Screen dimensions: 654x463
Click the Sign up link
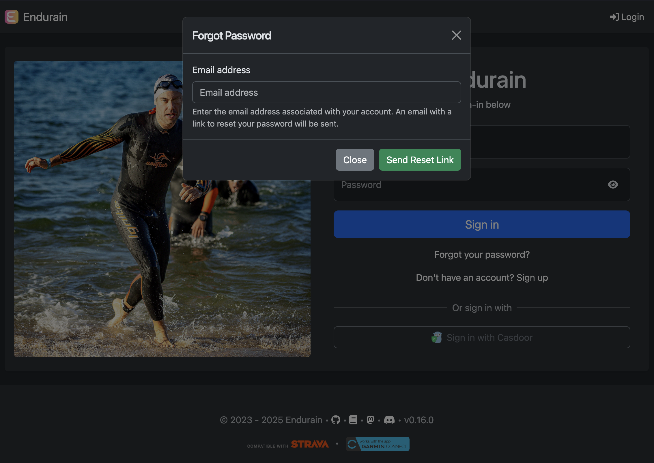pyautogui.click(x=532, y=277)
